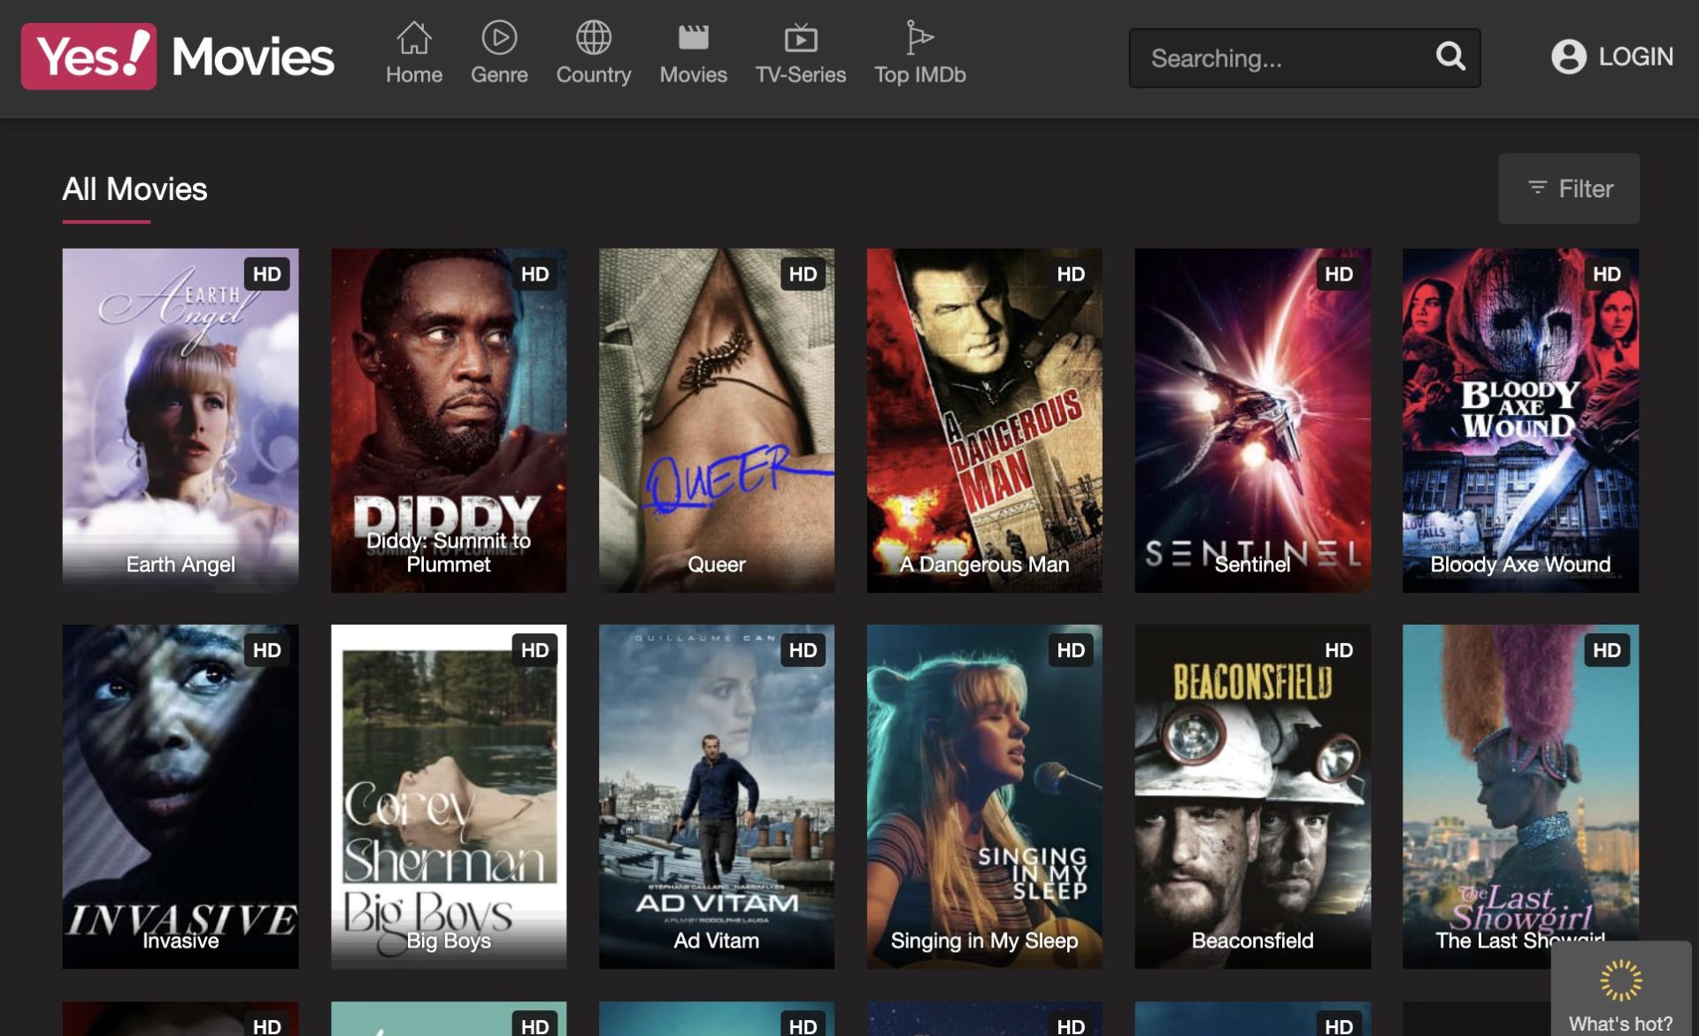Click the Country globe icon

tap(593, 38)
